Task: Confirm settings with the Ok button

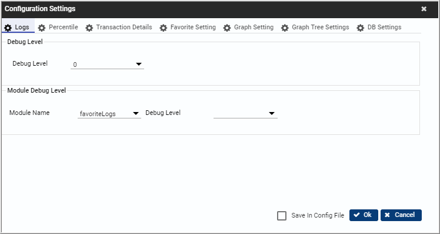Action: click(x=364, y=215)
